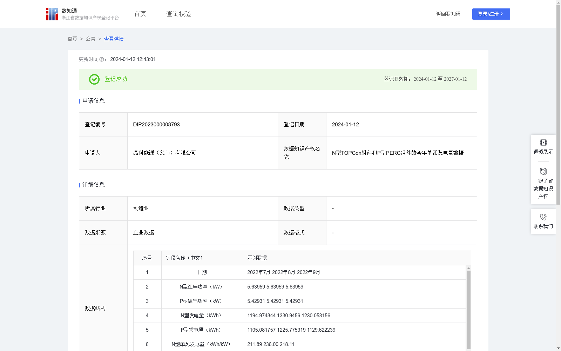Click the help icon beside 更新时间
The height and width of the screenshot is (351, 561).
coord(102,60)
